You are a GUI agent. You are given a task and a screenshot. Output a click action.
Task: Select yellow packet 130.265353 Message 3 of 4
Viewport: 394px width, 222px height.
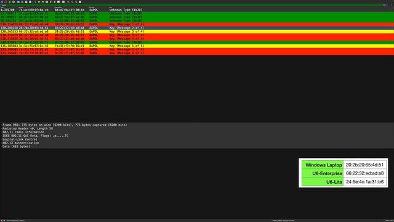(x=197, y=31)
